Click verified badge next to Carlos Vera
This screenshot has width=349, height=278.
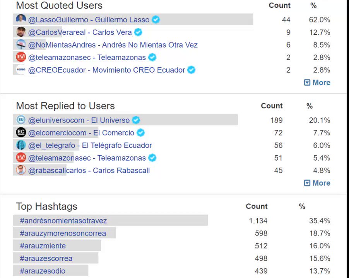pyautogui.click(x=138, y=32)
